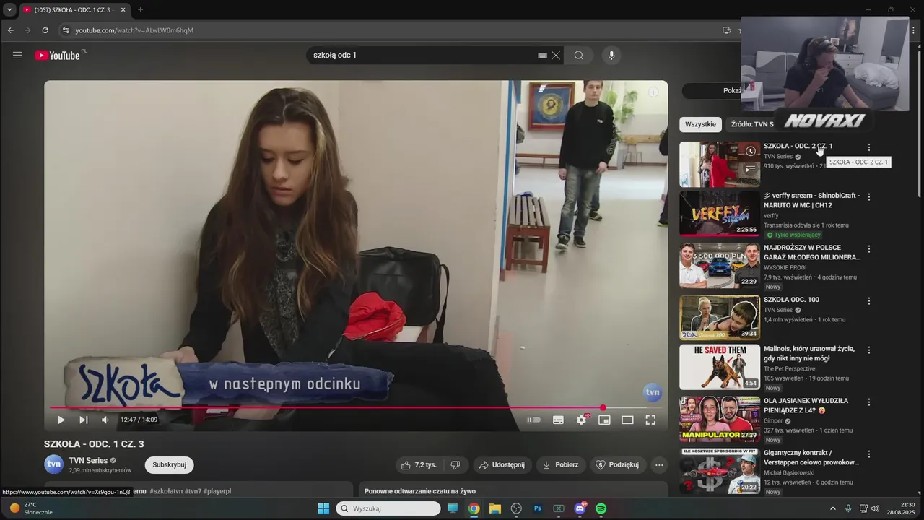Click the #playerpl hashtag
The width and height of the screenshot is (924, 520).
pyautogui.click(x=217, y=491)
